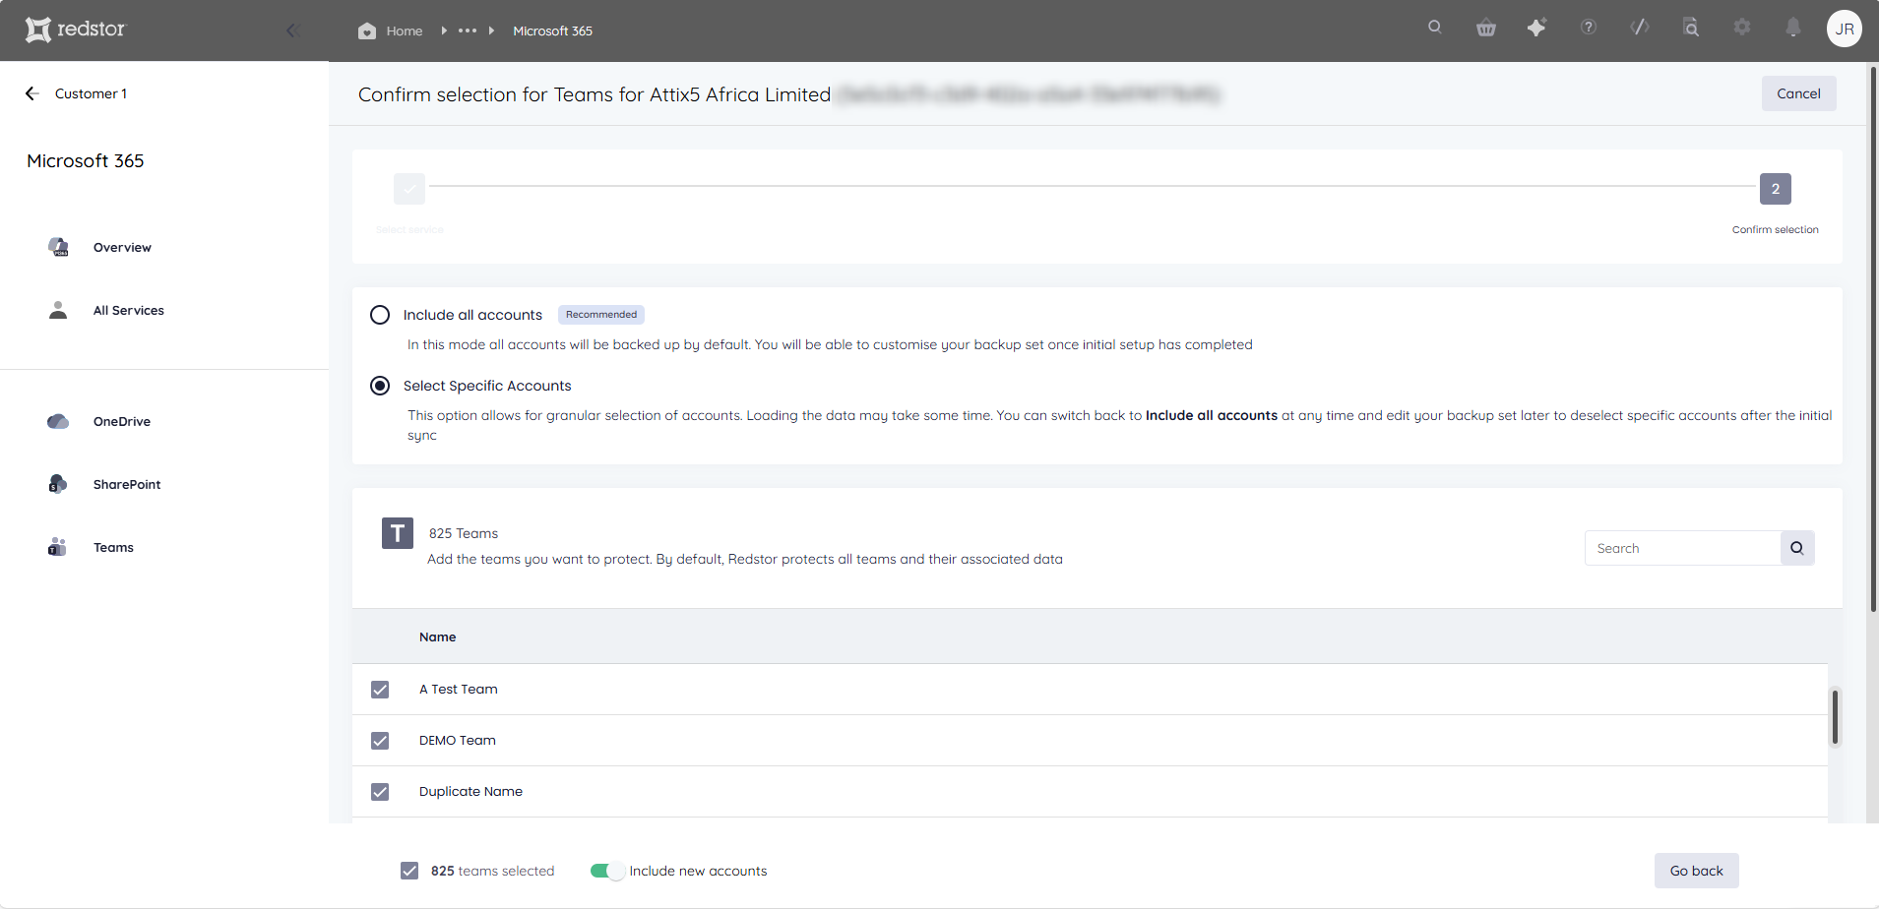Screen dimensions: 1879x909
Task: Open the document search icon
Action: pyautogui.click(x=1691, y=28)
